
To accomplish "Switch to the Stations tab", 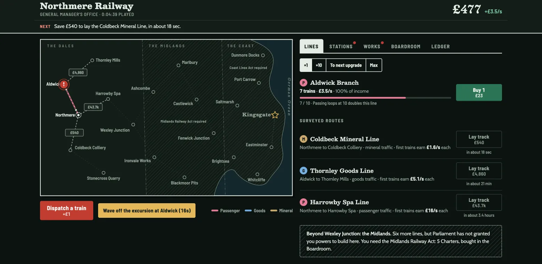I will pos(341,46).
